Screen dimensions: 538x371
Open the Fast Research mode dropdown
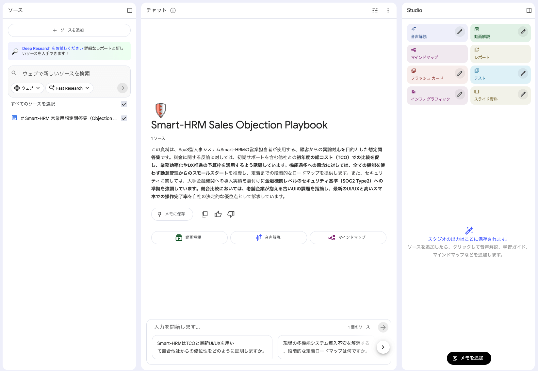(69, 88)
